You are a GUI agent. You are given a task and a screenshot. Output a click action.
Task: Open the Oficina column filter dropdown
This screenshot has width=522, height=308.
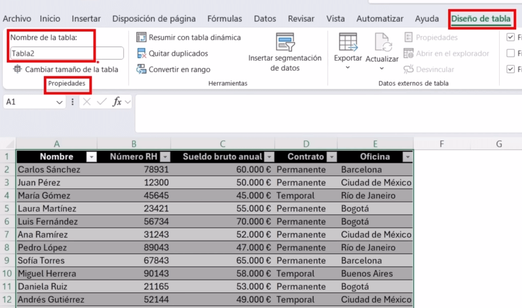click(407, 157)
